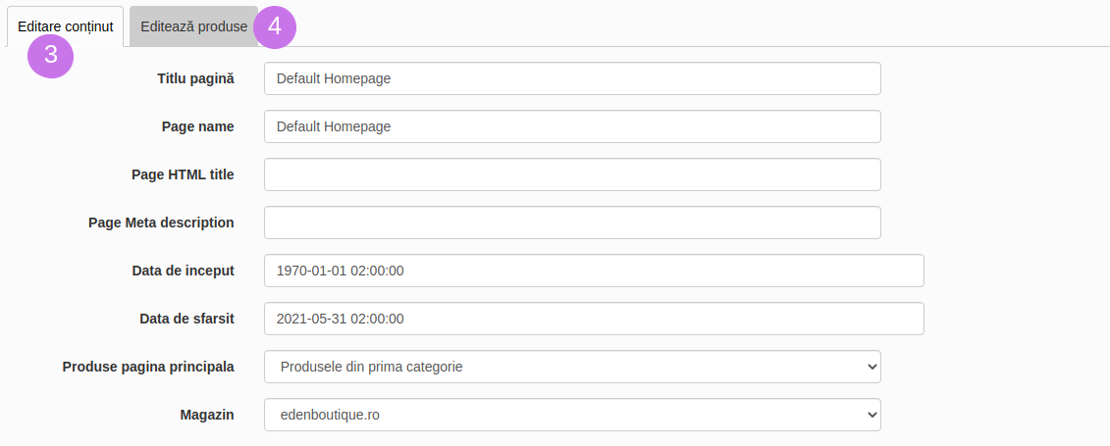Focus the Titlu pagină text field
The height and width of the screenshot is (446, 1110).
click(572, 78)
